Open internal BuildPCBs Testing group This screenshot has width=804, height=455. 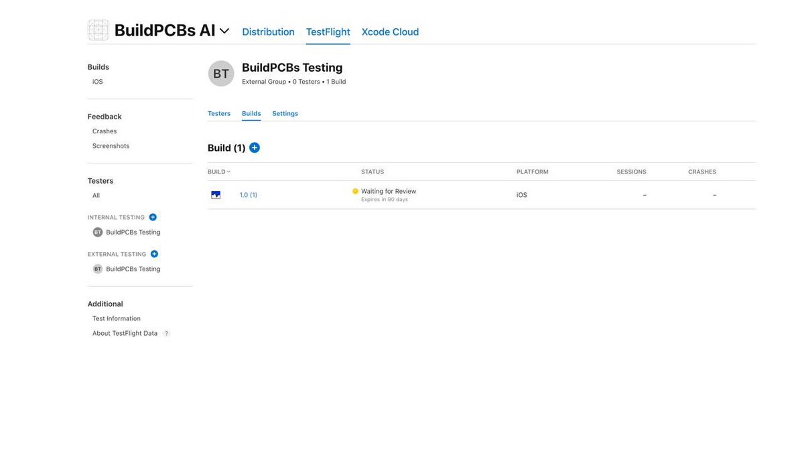tap(133, 233)
